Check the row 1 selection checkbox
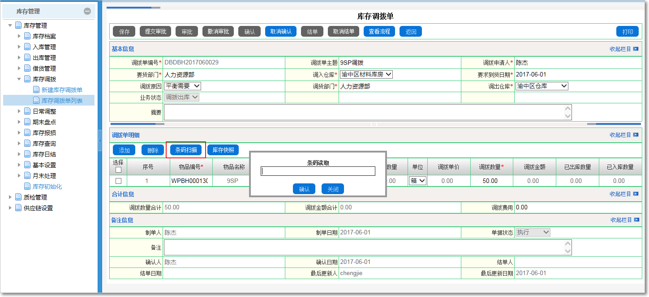 (118, 181)
